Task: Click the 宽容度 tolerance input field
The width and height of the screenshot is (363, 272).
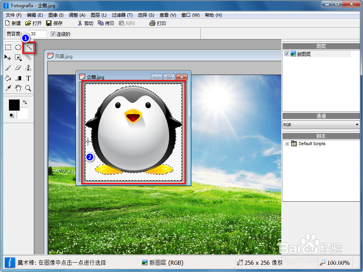Action: click(x=38, y=34)
